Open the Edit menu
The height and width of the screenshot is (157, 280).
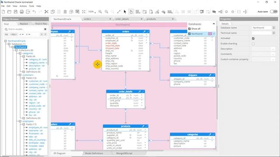[x=8, y=6]
